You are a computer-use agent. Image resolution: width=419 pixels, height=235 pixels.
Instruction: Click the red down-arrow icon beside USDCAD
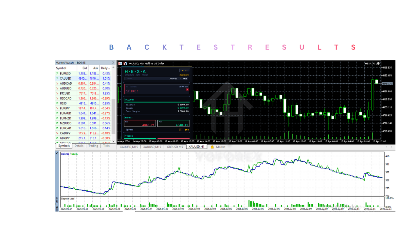tap(57, 98)
